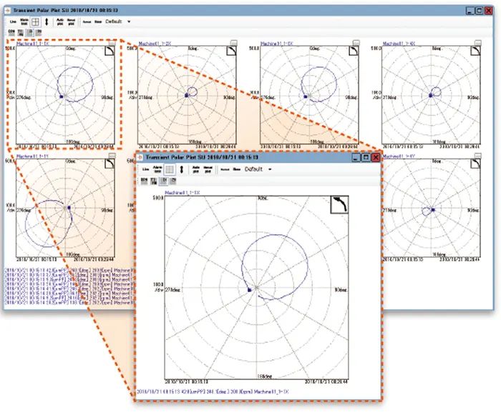Screen dimensions: 501x415
Task: Click blue data marker in front window's large plot
Action: (x=250, y=289)
